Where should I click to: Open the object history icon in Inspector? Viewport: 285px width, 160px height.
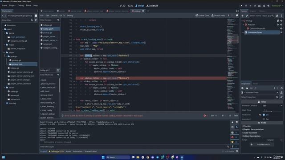coord(281,88)
